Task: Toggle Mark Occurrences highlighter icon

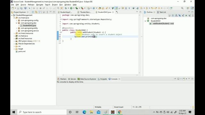Action: click(x=116, y=8)
